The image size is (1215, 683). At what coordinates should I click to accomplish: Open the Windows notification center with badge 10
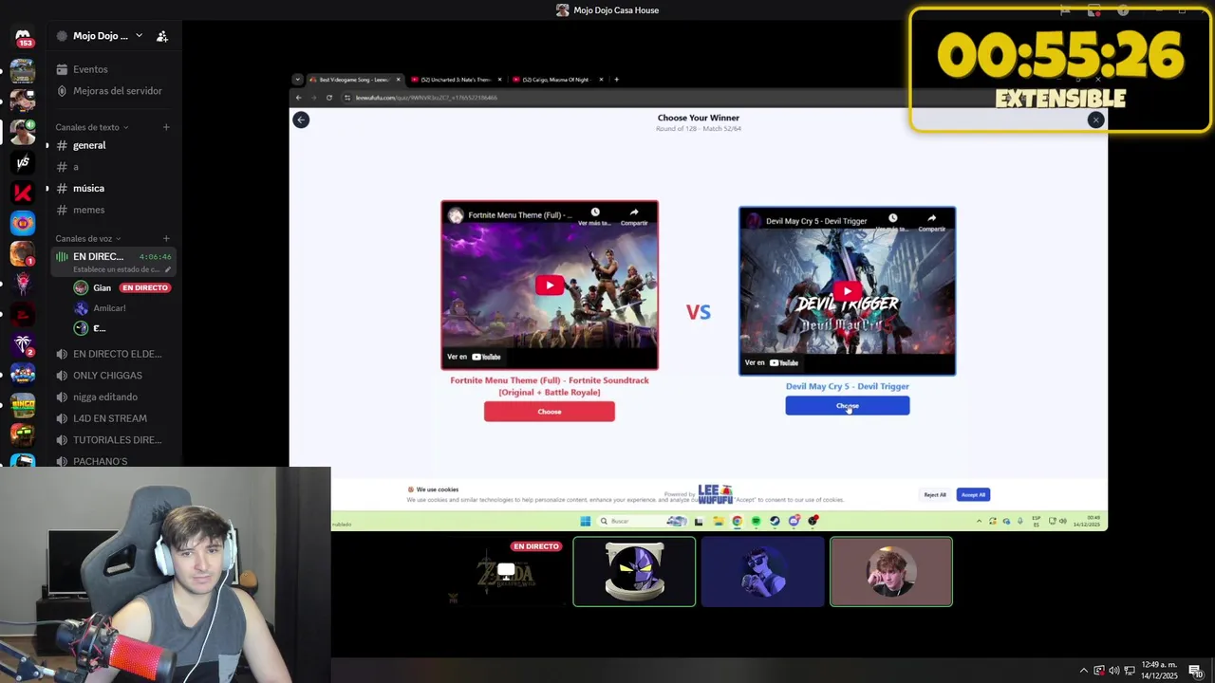tap(1196, 671)
